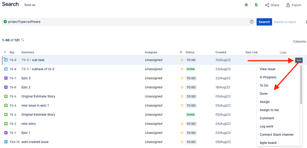Click the medium priority icon of TS-9
Image resolution: width=307 pixels, height=148 pixels.
click(182, 60)
